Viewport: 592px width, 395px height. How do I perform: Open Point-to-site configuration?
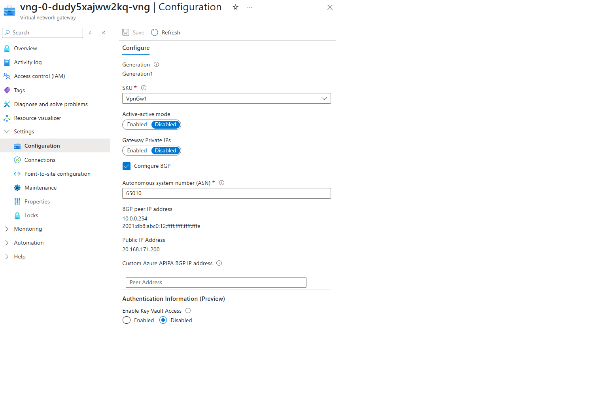coord(57,174)
